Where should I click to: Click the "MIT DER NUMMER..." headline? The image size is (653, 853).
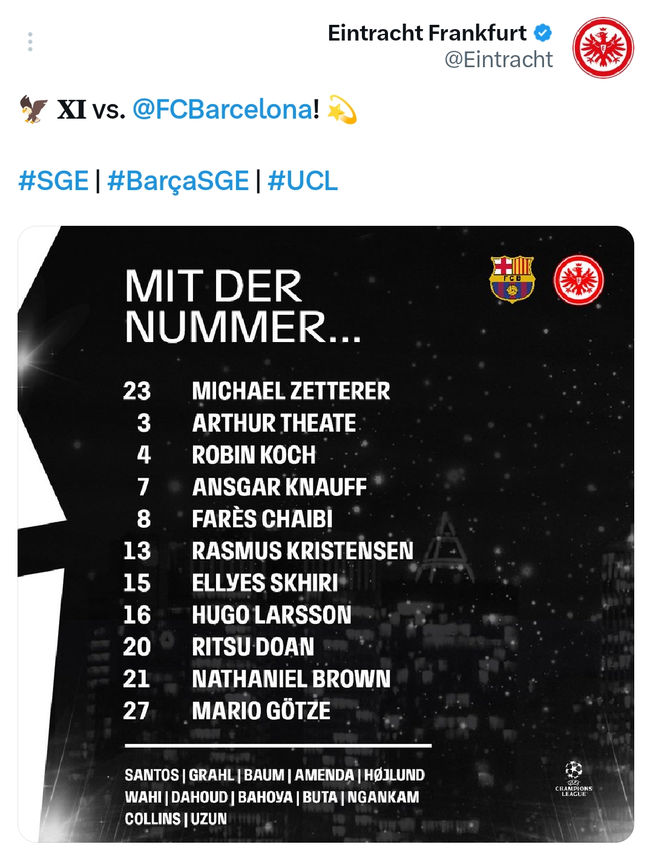coord(242,306)
